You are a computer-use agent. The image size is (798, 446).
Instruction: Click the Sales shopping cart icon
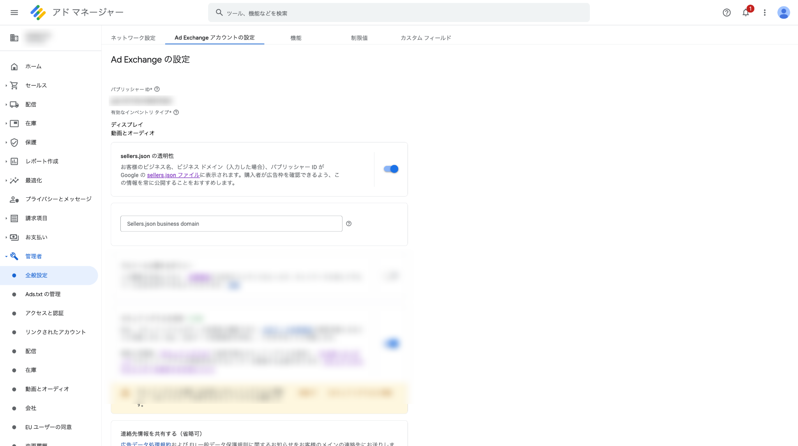pyautogui.click(x=14, y=85)
